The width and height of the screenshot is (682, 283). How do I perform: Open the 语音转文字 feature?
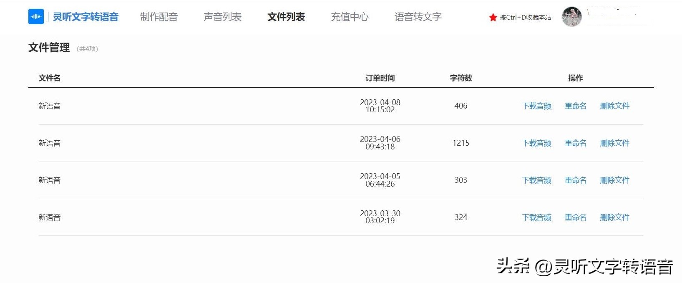tap(417, 17)
